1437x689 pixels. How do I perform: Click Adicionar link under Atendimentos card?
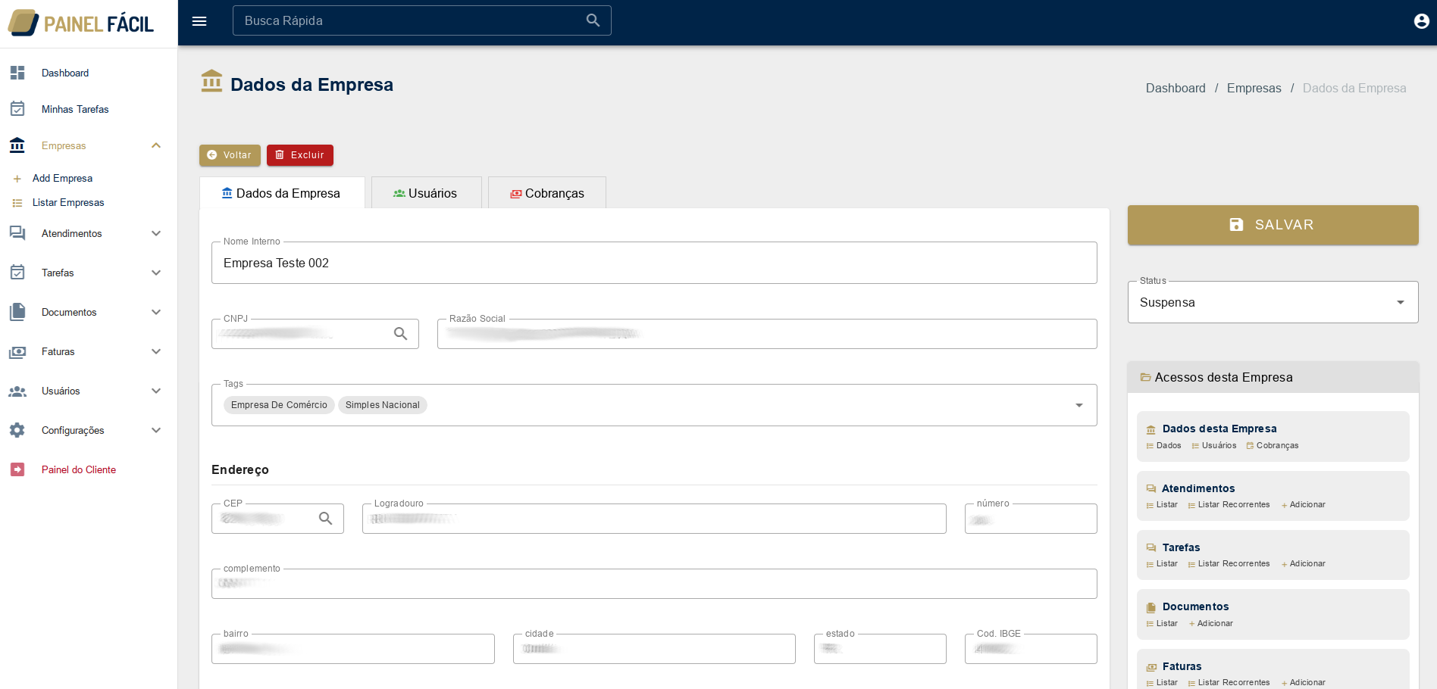[x=1307, y=504]
